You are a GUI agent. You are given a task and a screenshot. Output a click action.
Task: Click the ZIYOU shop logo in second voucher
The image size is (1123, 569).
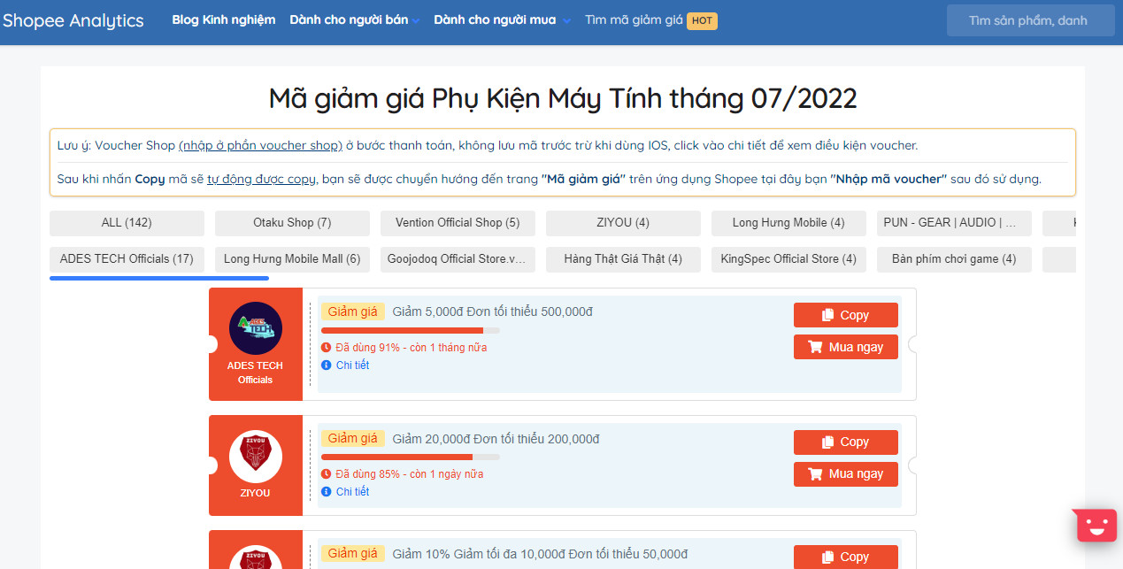coord(255,456)
